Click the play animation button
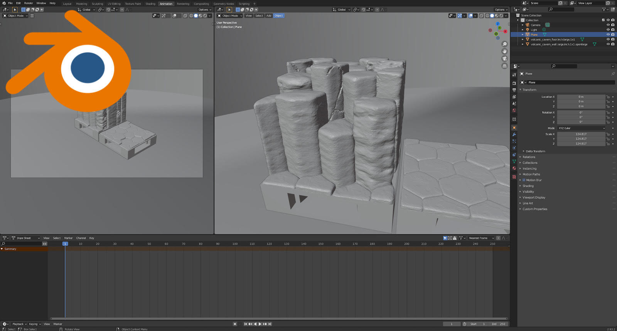 click(x=260, y=324)
